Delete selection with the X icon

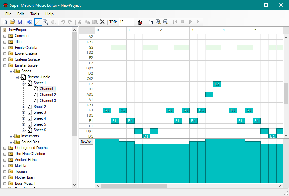click(x=102, y=22)
